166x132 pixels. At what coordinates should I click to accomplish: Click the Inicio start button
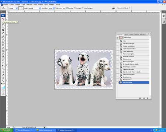coord(7,130)
